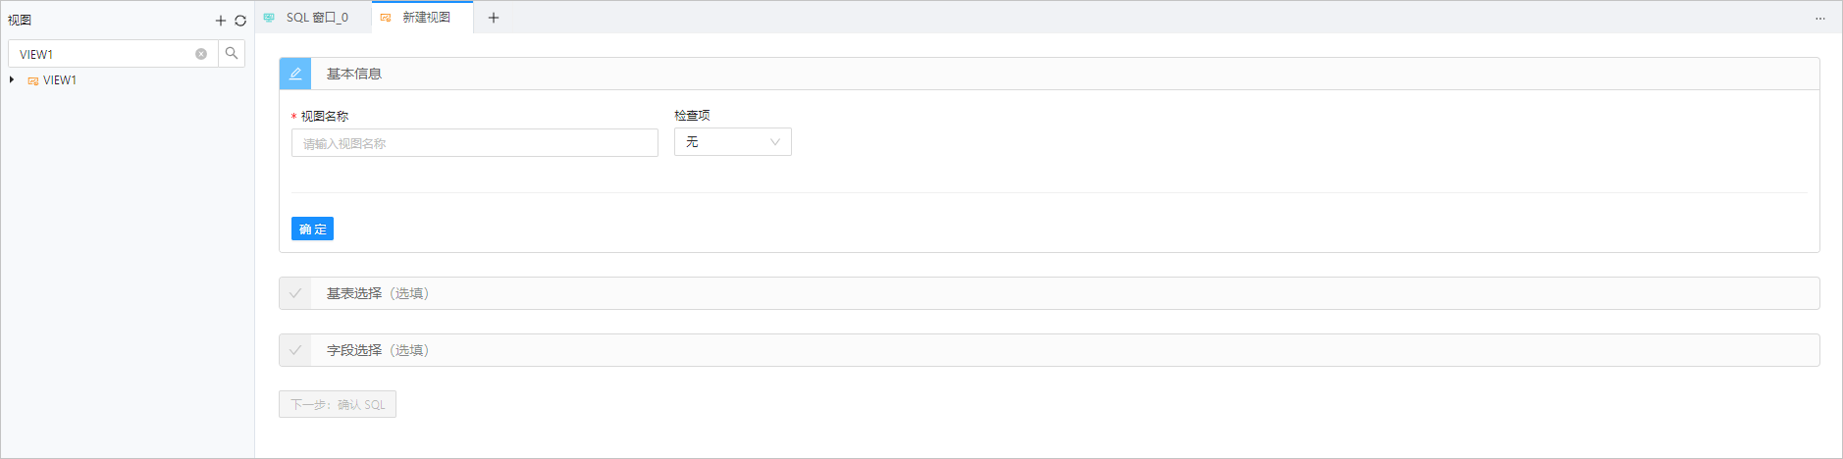Image resolution: width=1843 pixels, height=459 pixels.
Task: Click into the sidebar search box
Action: pos(104,54)
